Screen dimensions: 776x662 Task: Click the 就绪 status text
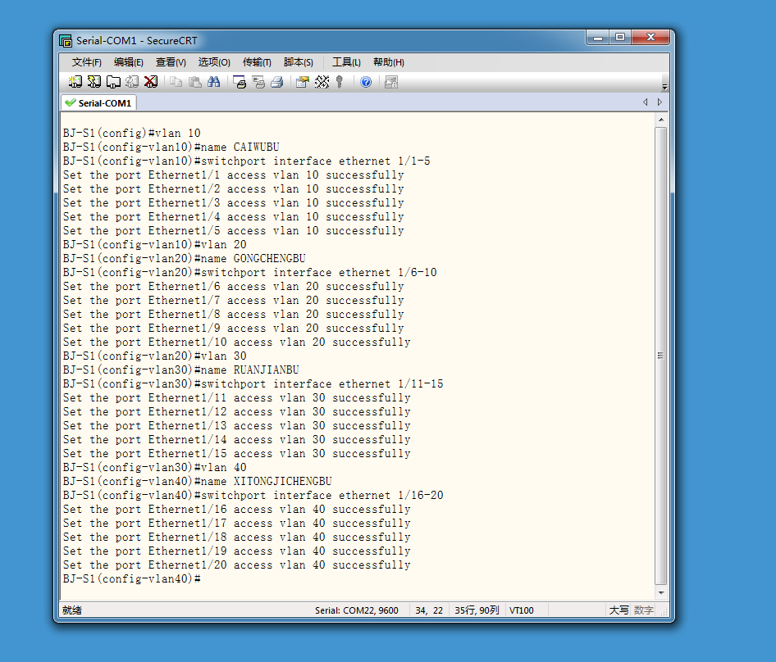(71, 610)
